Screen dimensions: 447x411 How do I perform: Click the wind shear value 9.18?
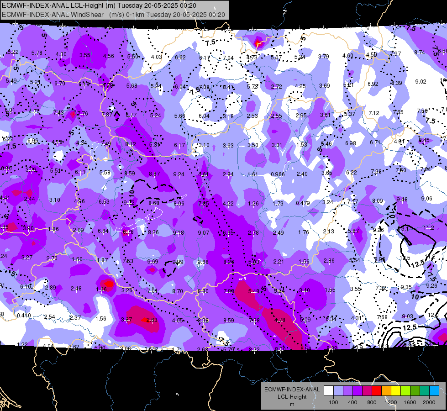[x=179, y=233]
